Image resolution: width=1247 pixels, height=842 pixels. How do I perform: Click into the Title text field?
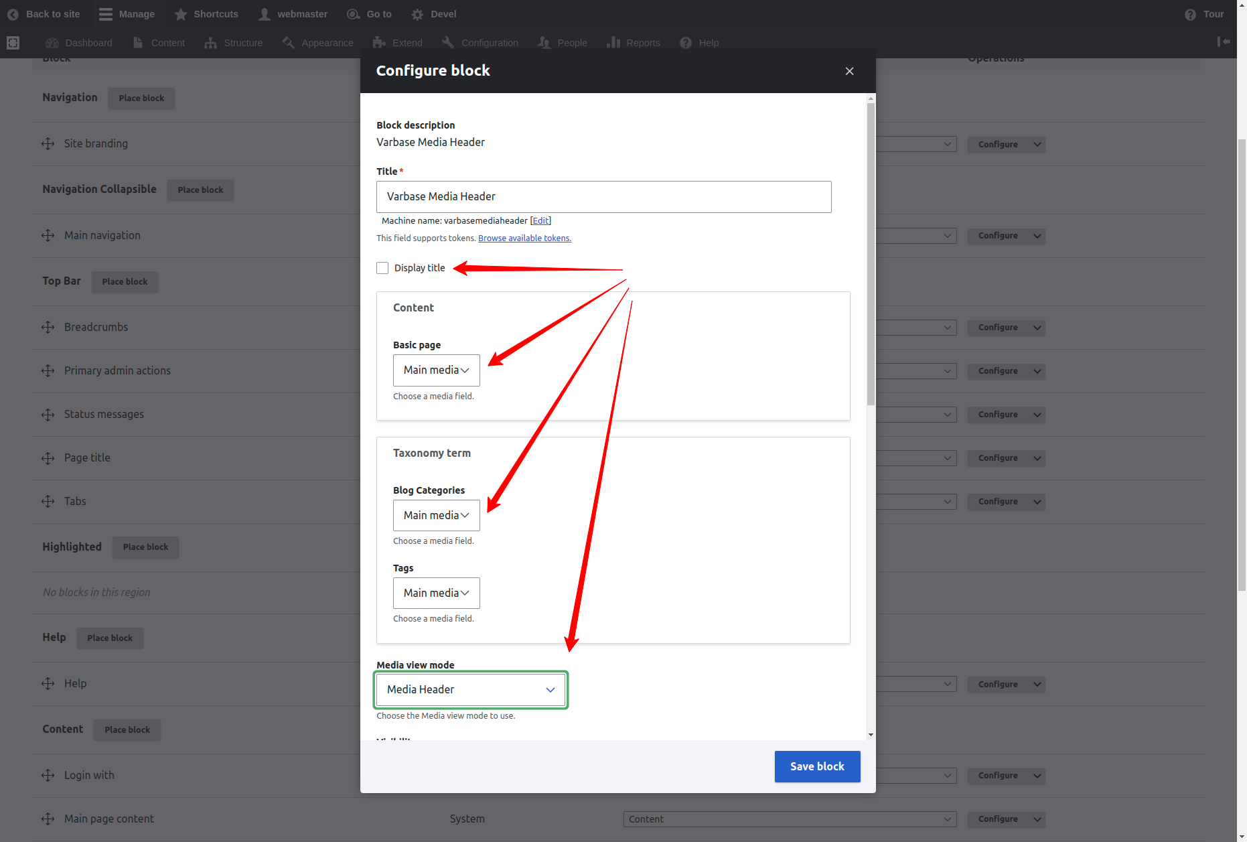click(x=603, y=197)
